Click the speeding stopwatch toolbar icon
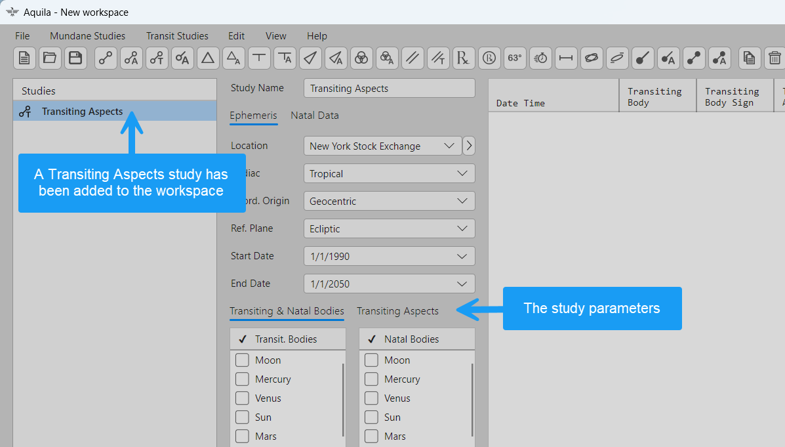The width and height of the screenshot is (785, 447). (x=540, y=58)
